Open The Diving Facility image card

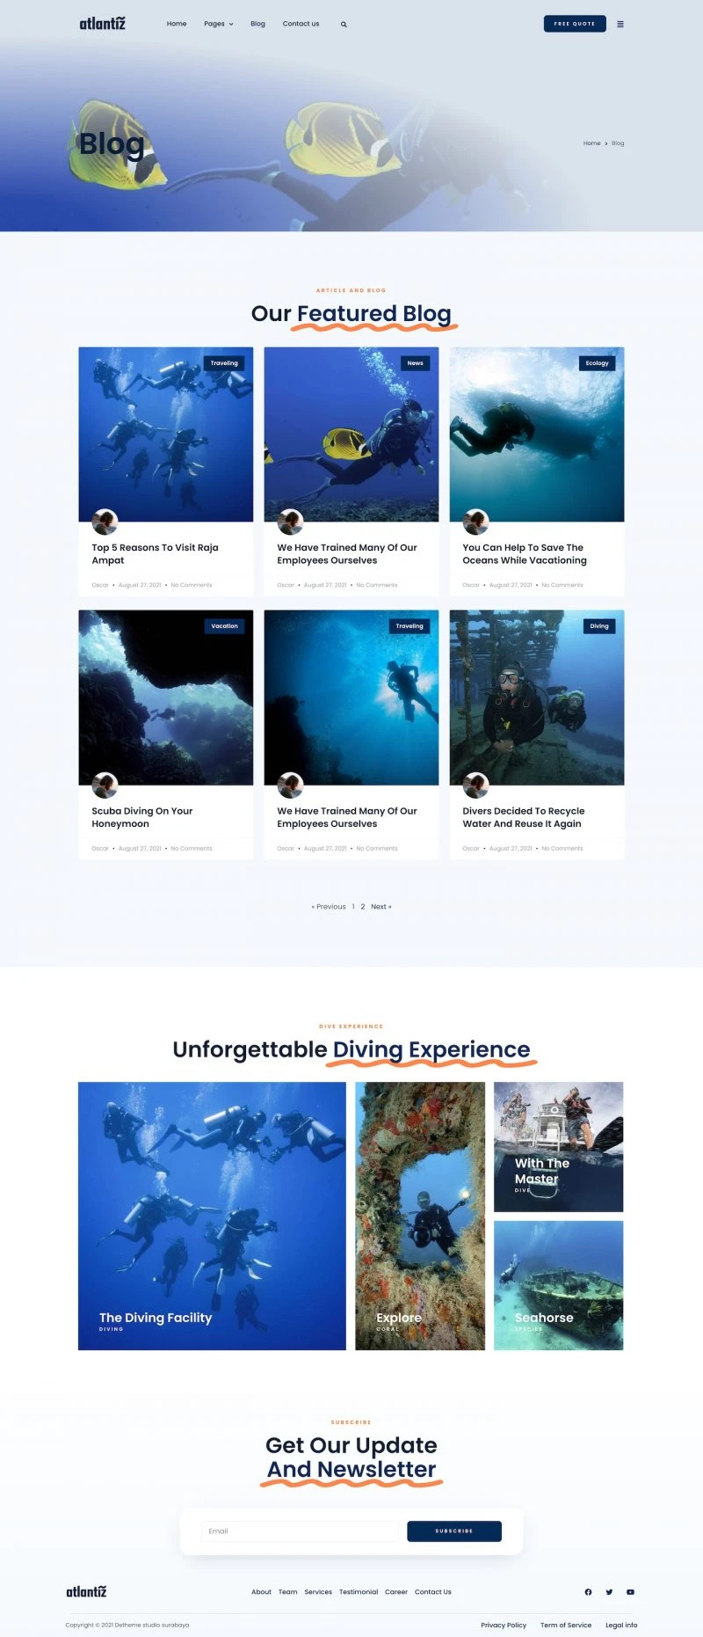point(212,1216)
